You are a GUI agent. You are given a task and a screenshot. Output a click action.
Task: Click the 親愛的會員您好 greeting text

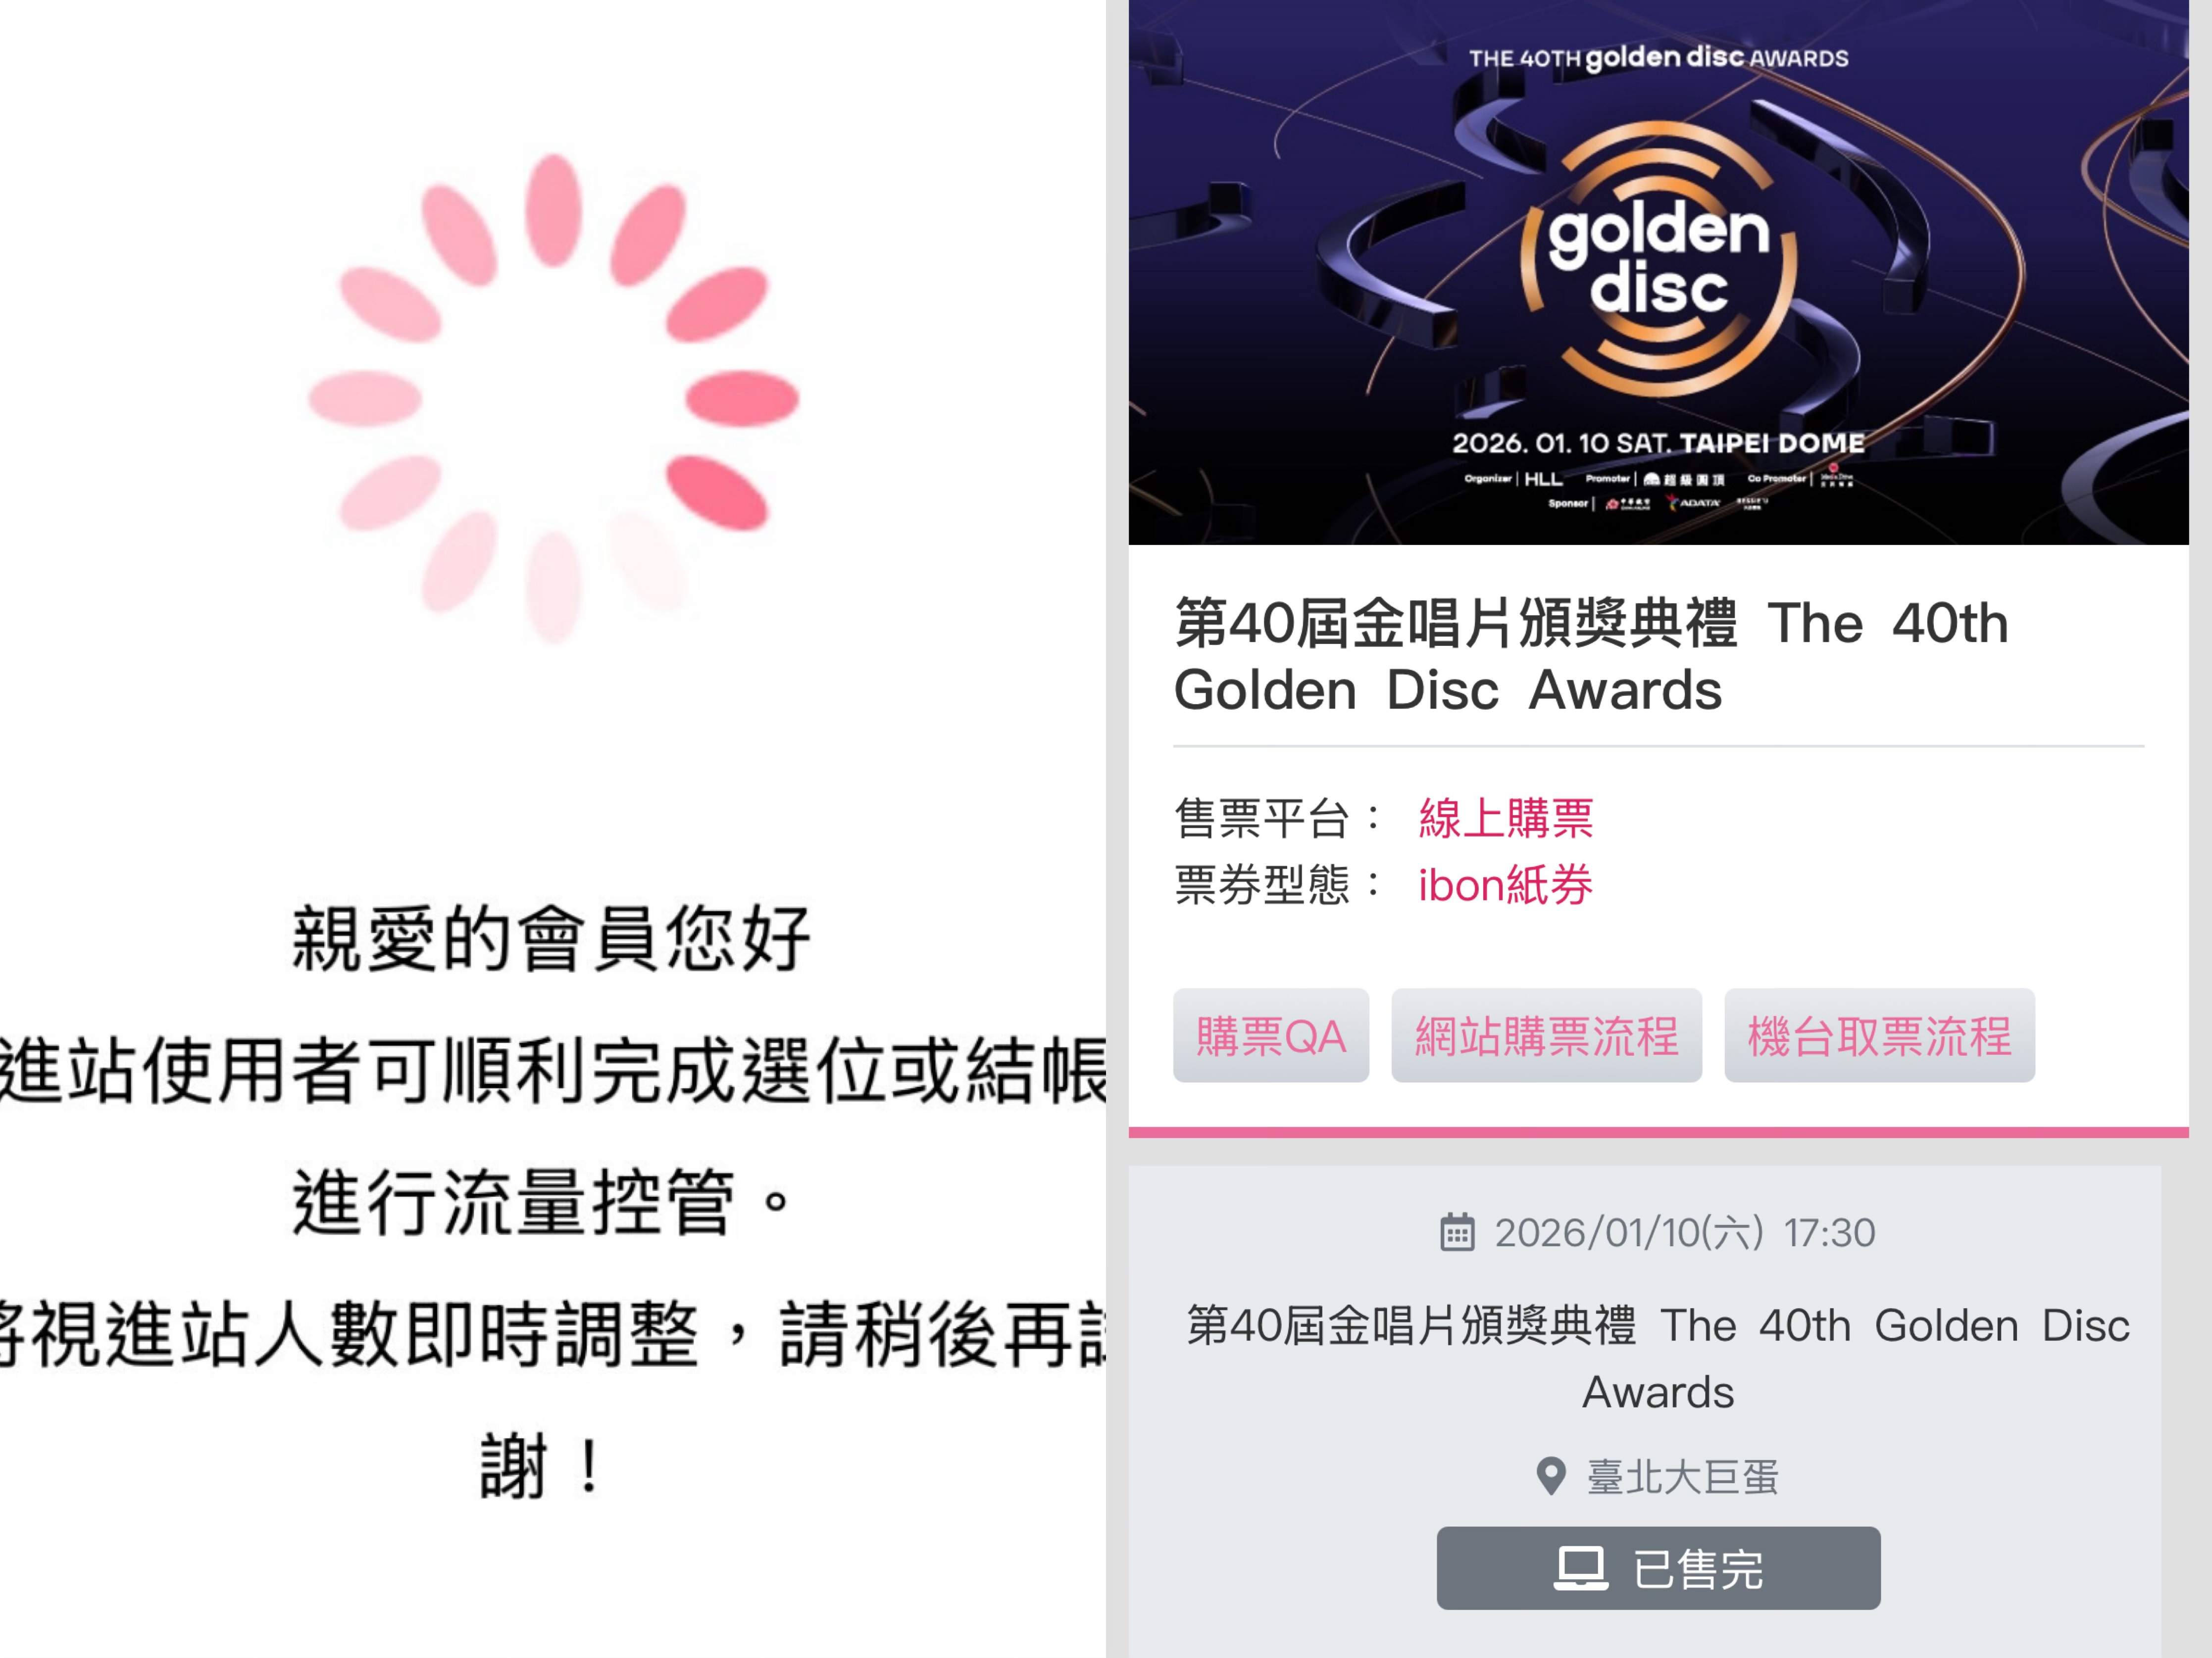click(550, 938)
